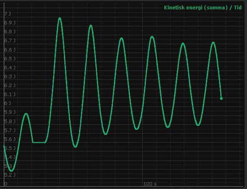This screenshot has width=247, height=189.
Task: Click the deepest trough after the tallest peak
Action: coord(76,146)
